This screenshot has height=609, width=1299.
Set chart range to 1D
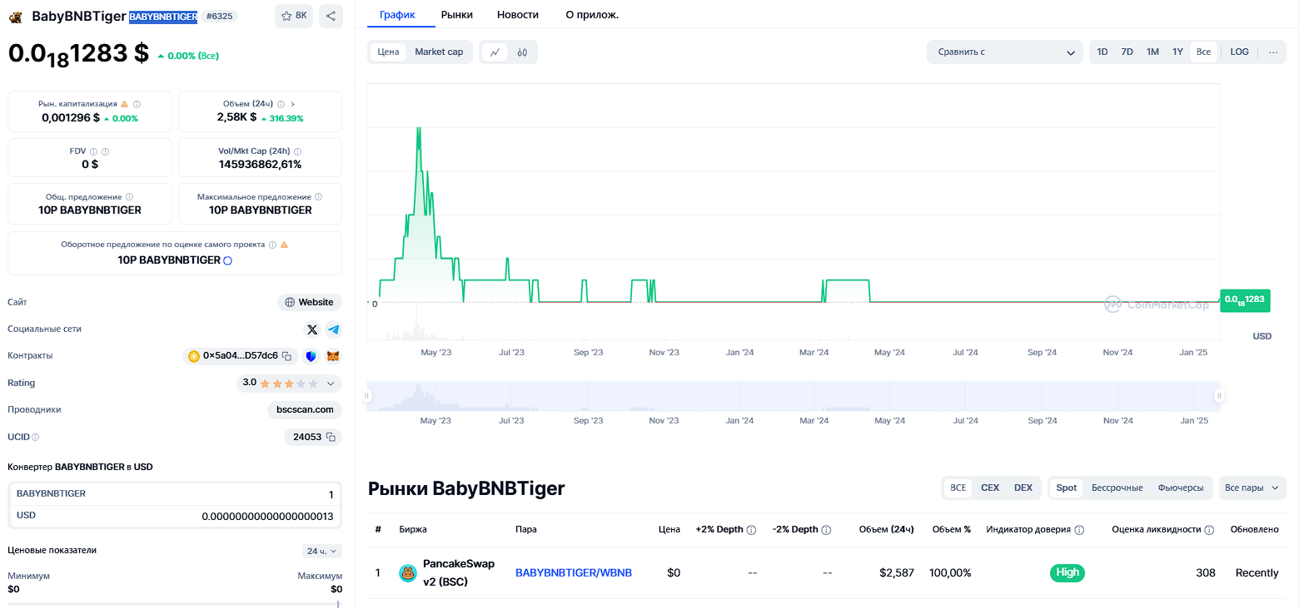(x=1102, y=52)
